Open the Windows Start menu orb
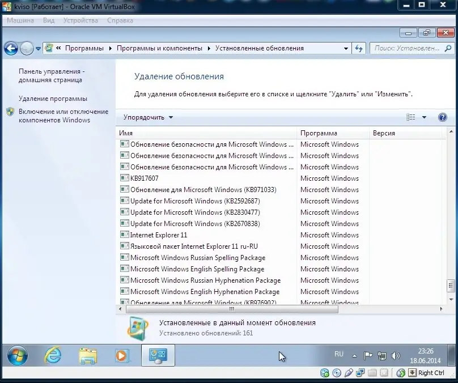Image resolution: width=458 pixels, height=383 pixels. click(x=18, y=356)
